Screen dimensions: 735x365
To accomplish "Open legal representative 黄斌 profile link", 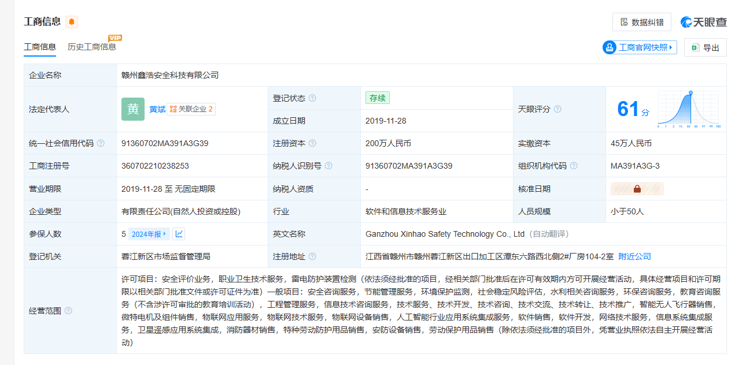I will click(x=157, y=109).
